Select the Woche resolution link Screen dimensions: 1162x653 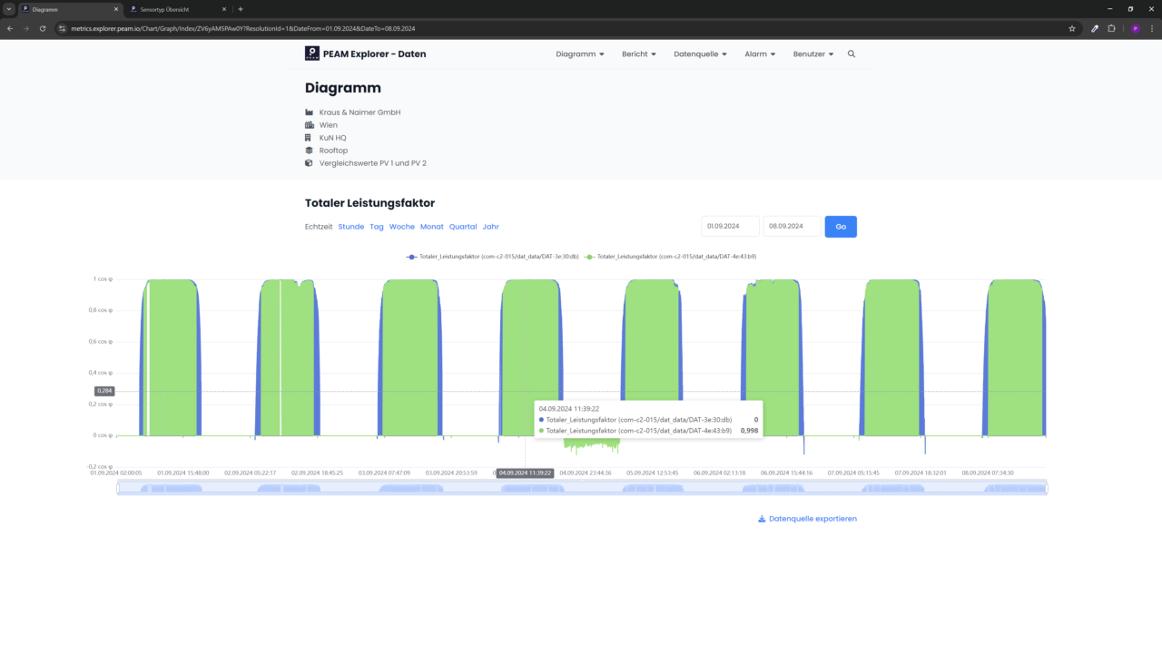point(401,227)
